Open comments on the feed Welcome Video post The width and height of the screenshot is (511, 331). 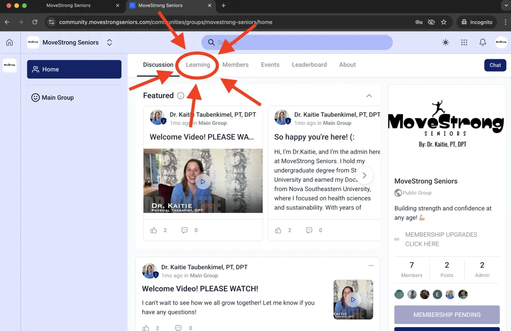pos(178,328)
